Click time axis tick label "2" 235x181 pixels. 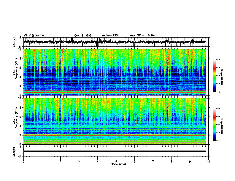61,161
